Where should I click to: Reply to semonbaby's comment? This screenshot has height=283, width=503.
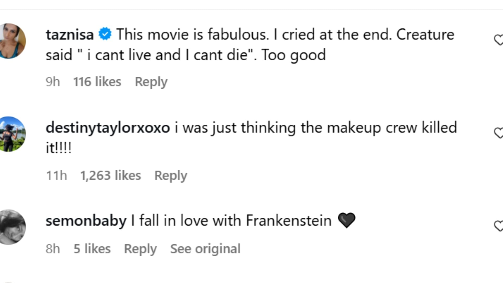(140, 249)
